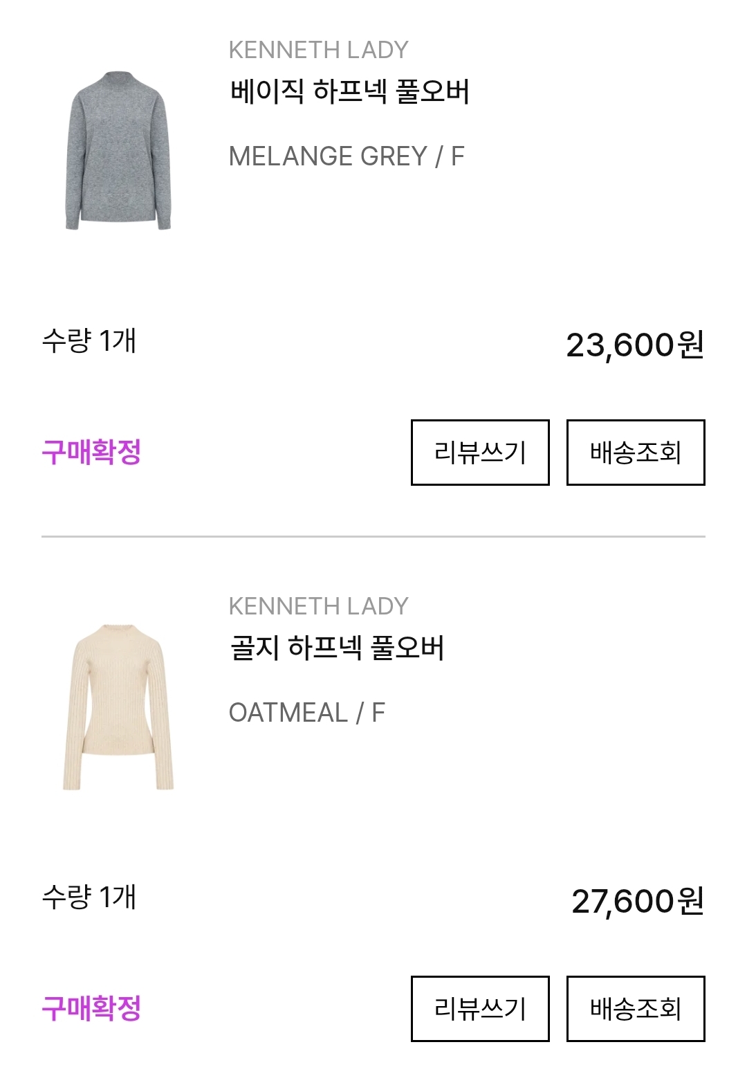Click the grey half-neck pullover thumbnail
747x1067 pixels.
tap(118, 150)
